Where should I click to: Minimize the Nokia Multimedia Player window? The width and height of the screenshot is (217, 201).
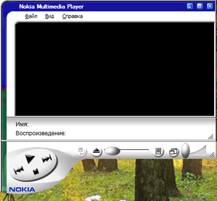pos(190,6)
